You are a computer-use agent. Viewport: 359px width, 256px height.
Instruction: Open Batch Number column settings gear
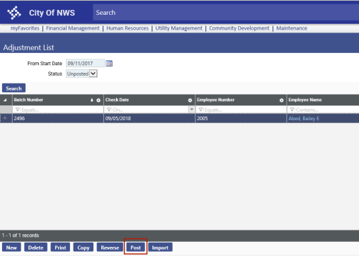(98, 100)
